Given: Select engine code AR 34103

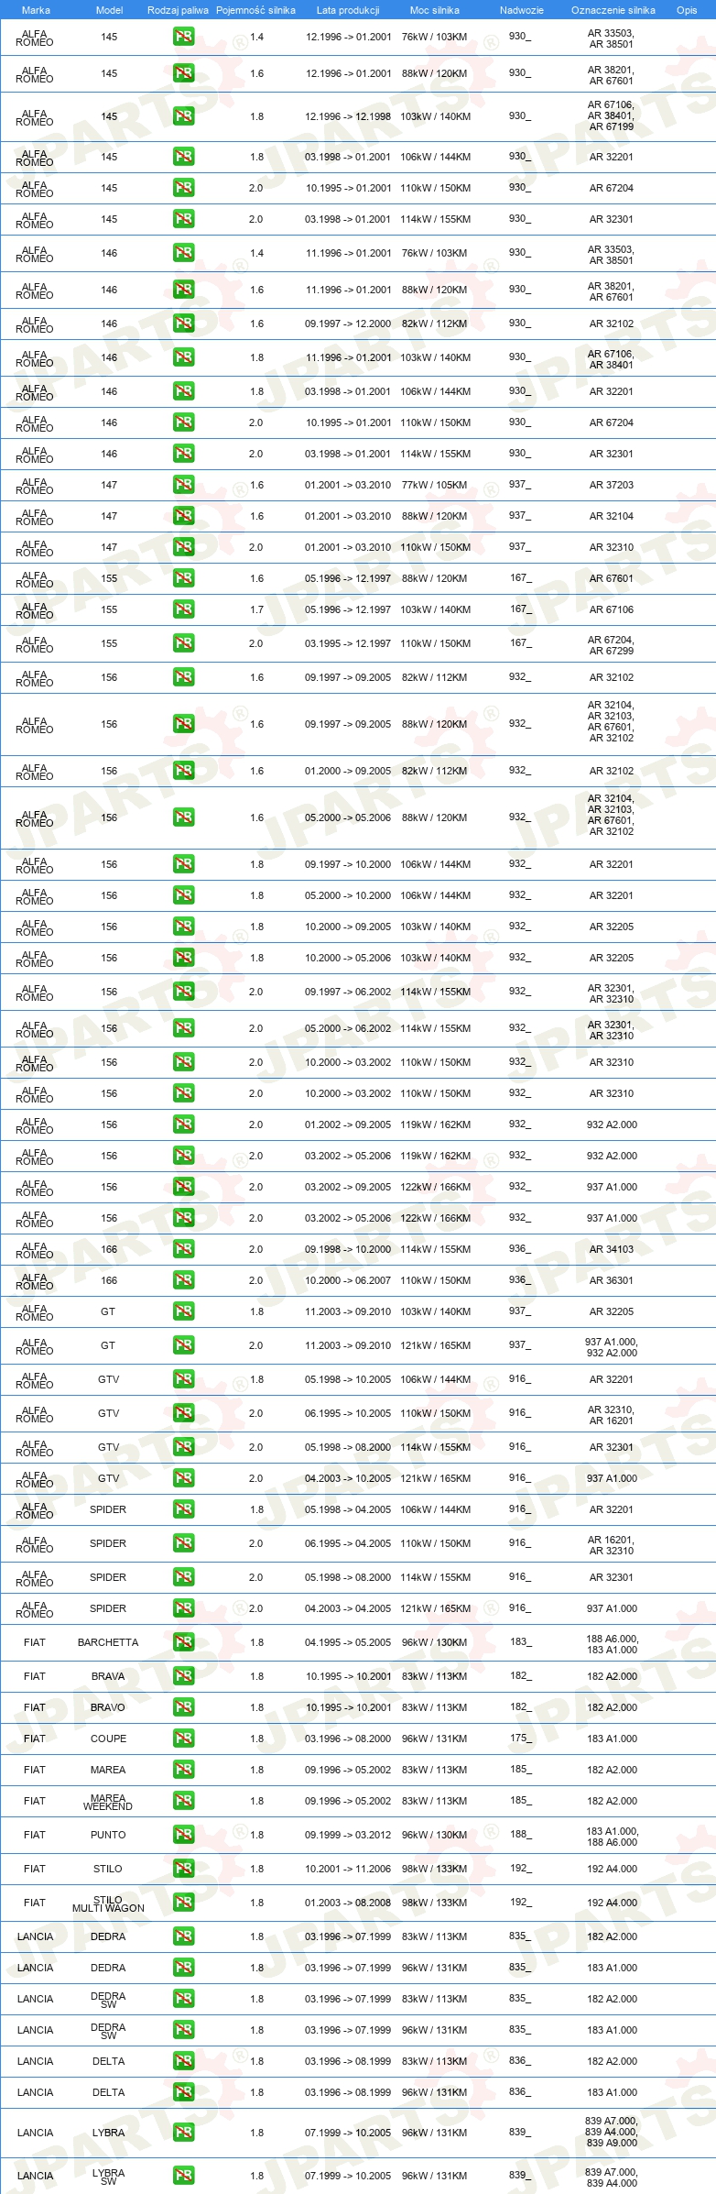Looking at the screenshot, I should click(611, 1249).
